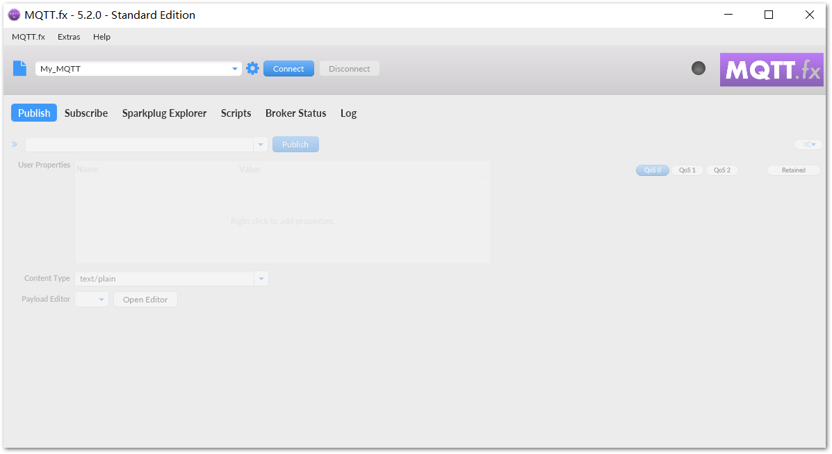The height and width of the screenshot is (454, 832).
Task: Select QoS 2 toggle
Action: (721, 170)
